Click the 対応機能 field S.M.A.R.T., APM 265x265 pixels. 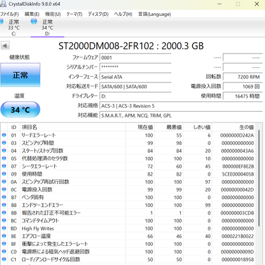click(x=181, y=116)
